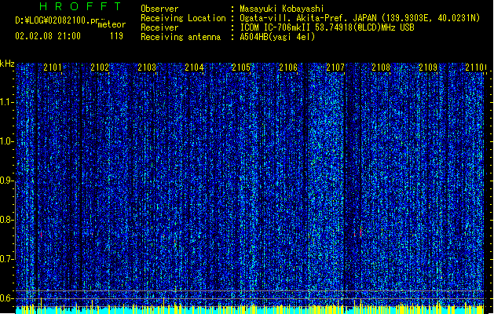Image resolution: width=494 pixels, height=314 pixels.
Task: Select the 2105 time marker
Action: (x=241, y=68)
